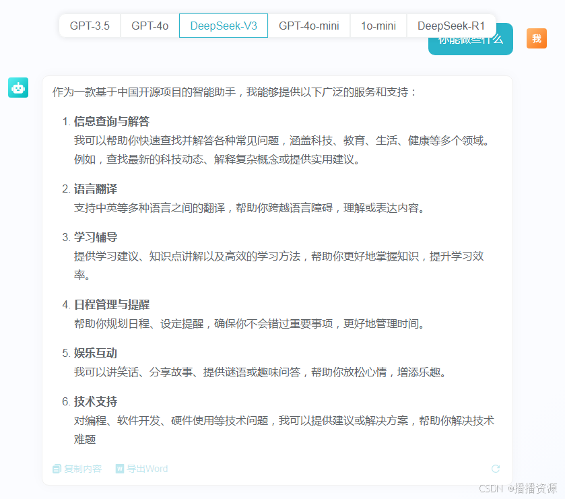The height and width of the screenshot is (499, 565).
Task: Click the text 我可以讲笑话、分享故事
Action: point(133,372)
